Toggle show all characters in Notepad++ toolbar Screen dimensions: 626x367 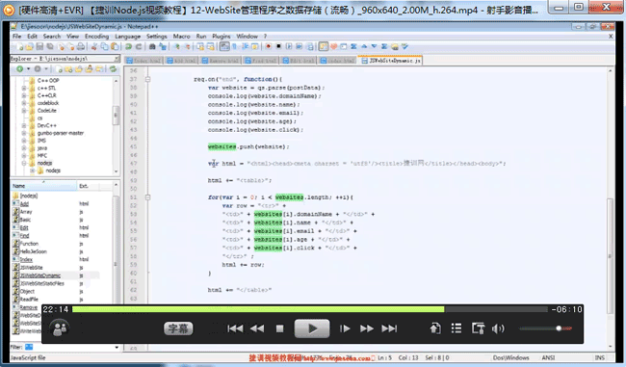tap(234, 47)
